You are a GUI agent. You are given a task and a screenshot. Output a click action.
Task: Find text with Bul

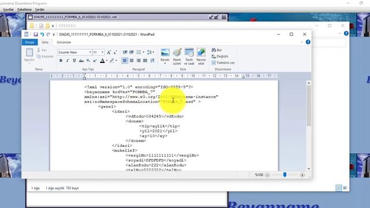216,50
